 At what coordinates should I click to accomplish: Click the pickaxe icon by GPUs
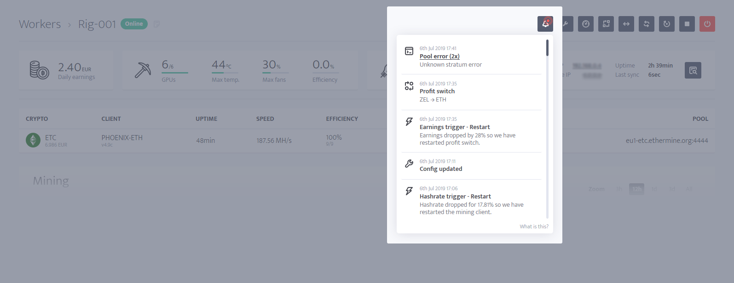click(x=143, y=70)
